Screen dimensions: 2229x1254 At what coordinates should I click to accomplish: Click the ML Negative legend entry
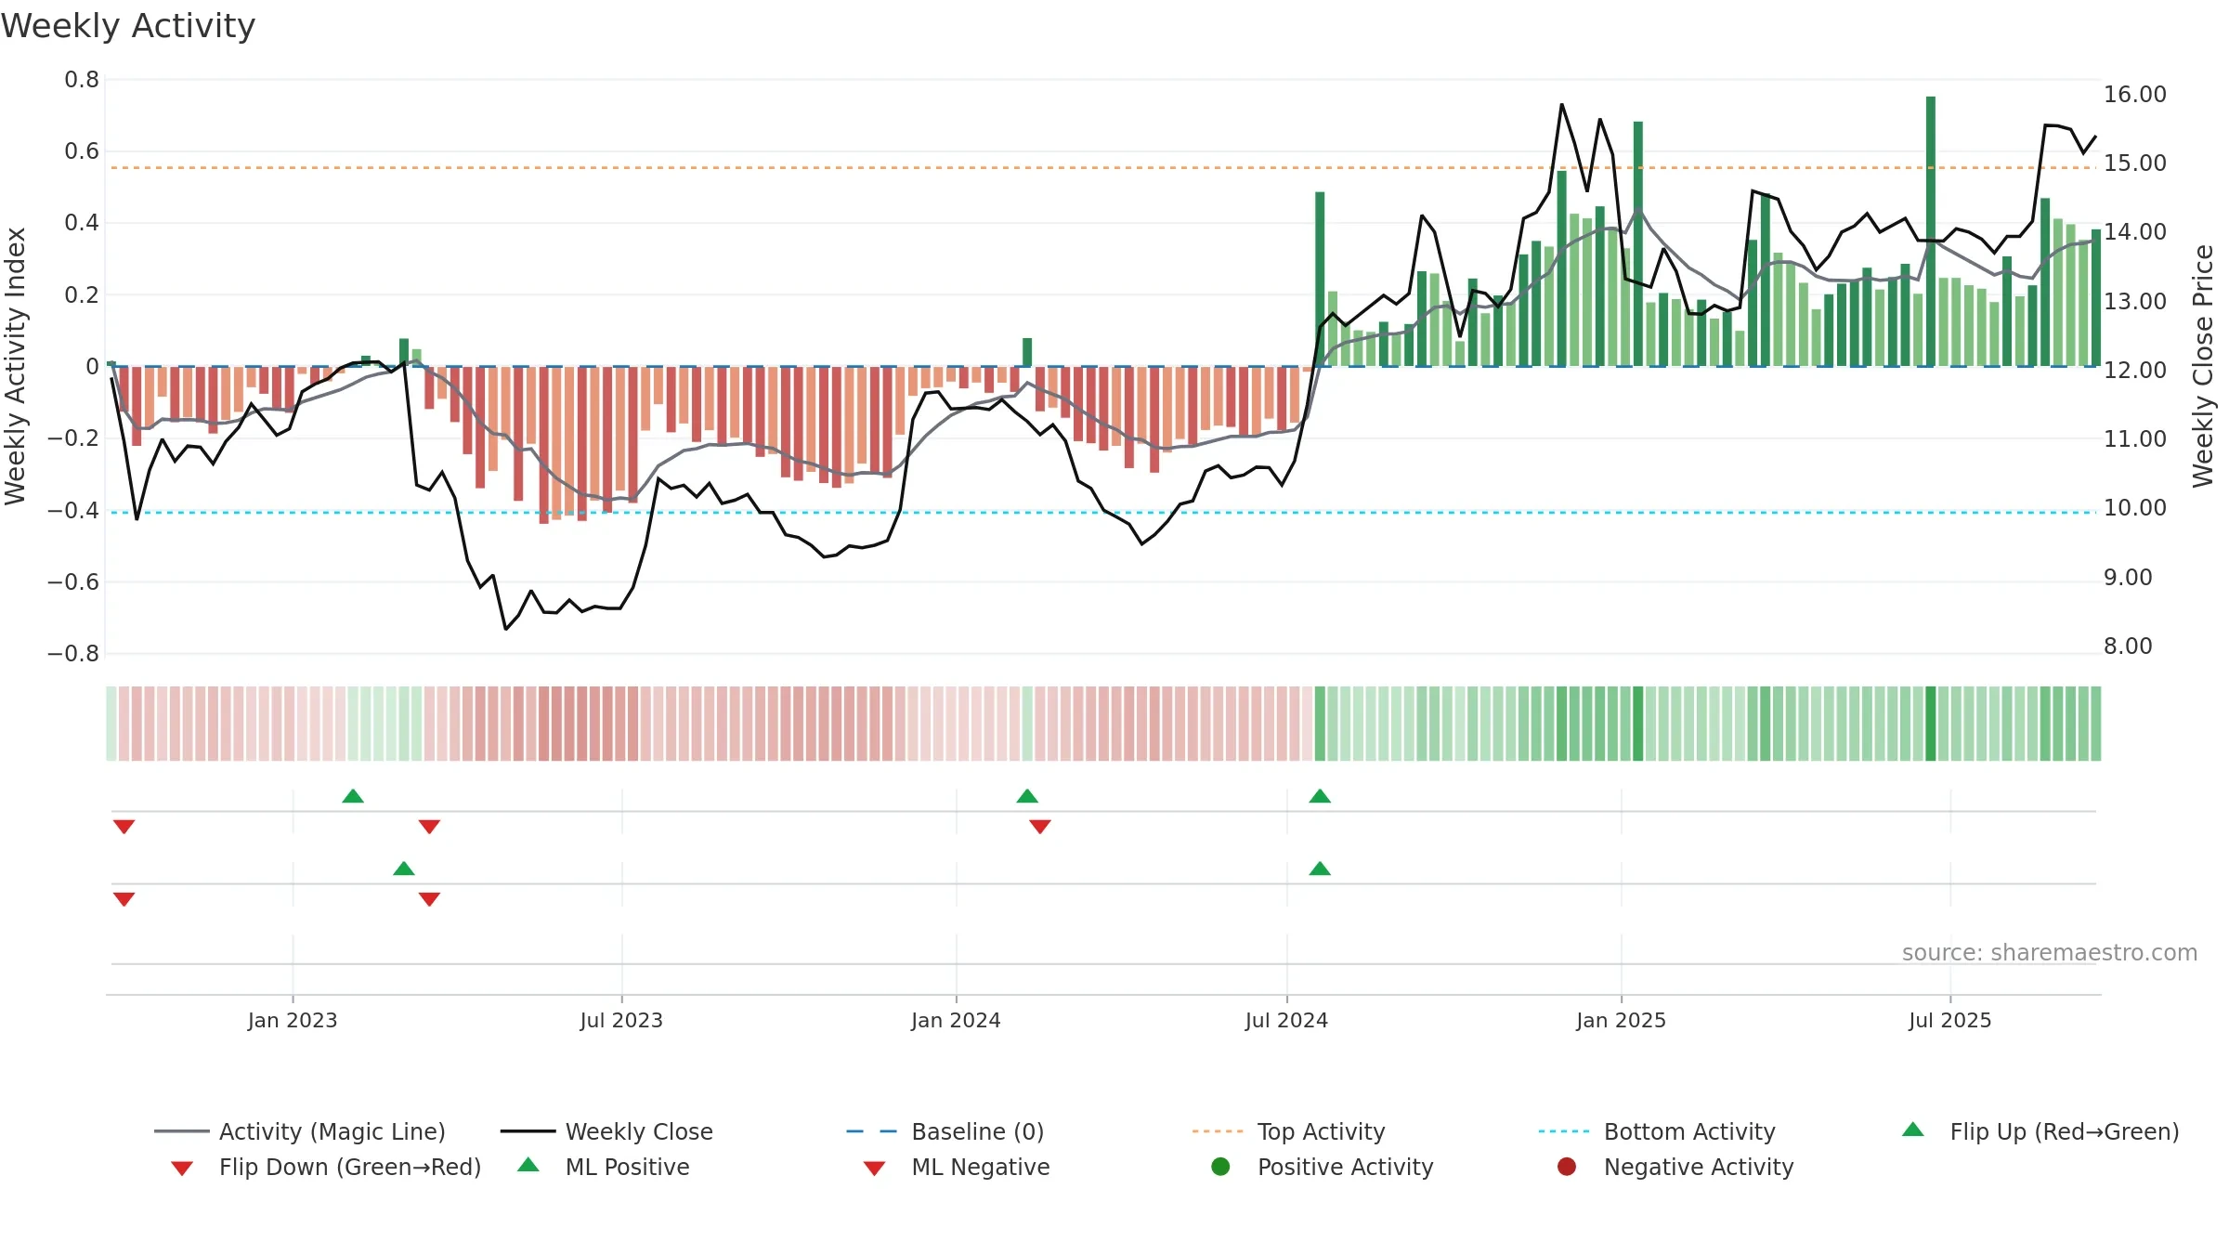pyautogui.click(x=957, y=1167)
